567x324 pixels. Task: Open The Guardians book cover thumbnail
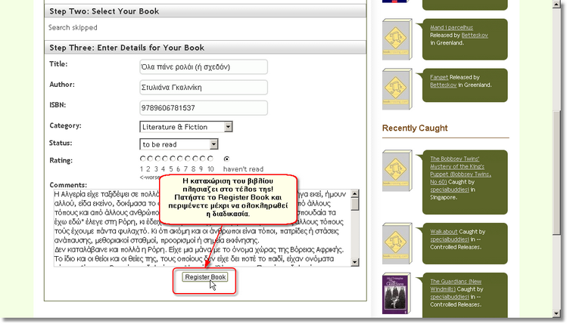coord(397,292)
